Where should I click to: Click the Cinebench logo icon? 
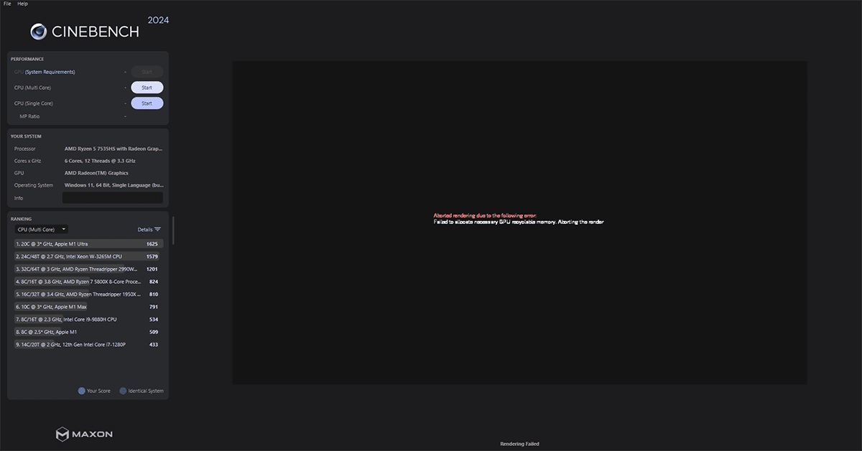[x=39, y=31]
